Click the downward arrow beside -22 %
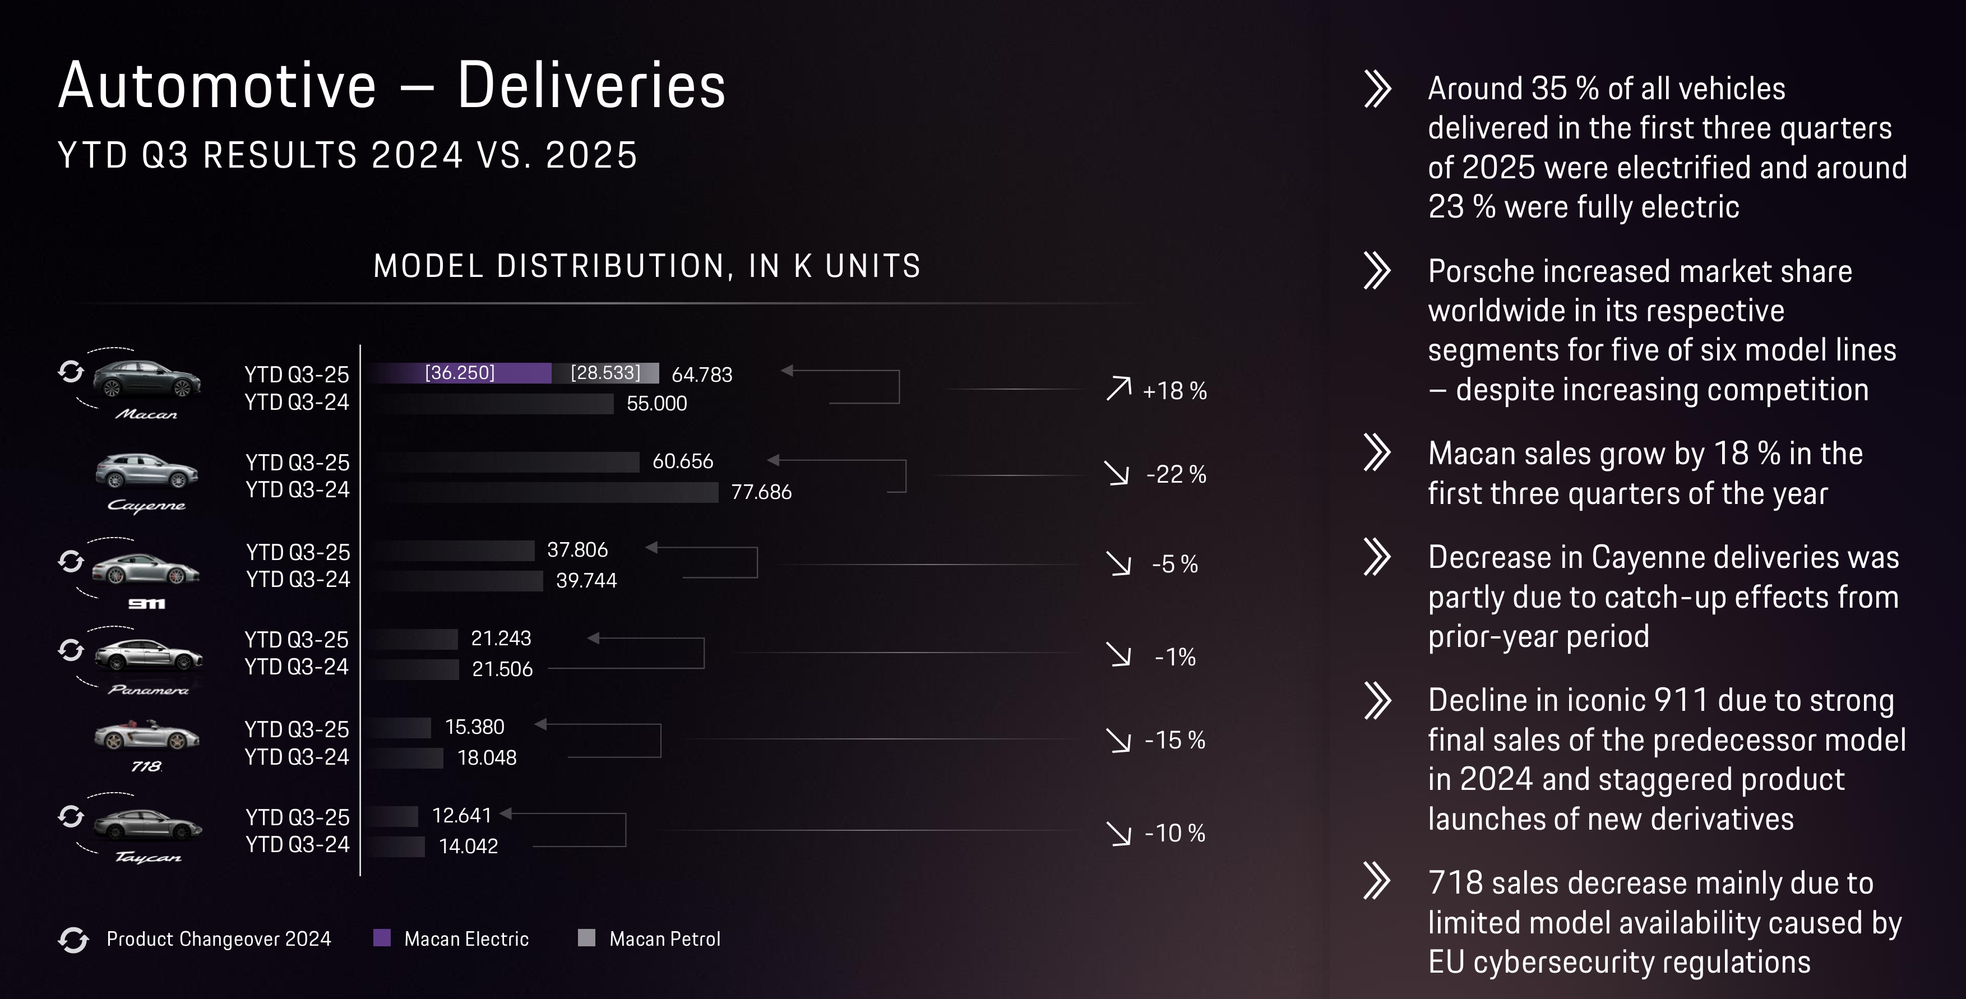The width and height of the screenshot is (1966, 999). 1117,473
